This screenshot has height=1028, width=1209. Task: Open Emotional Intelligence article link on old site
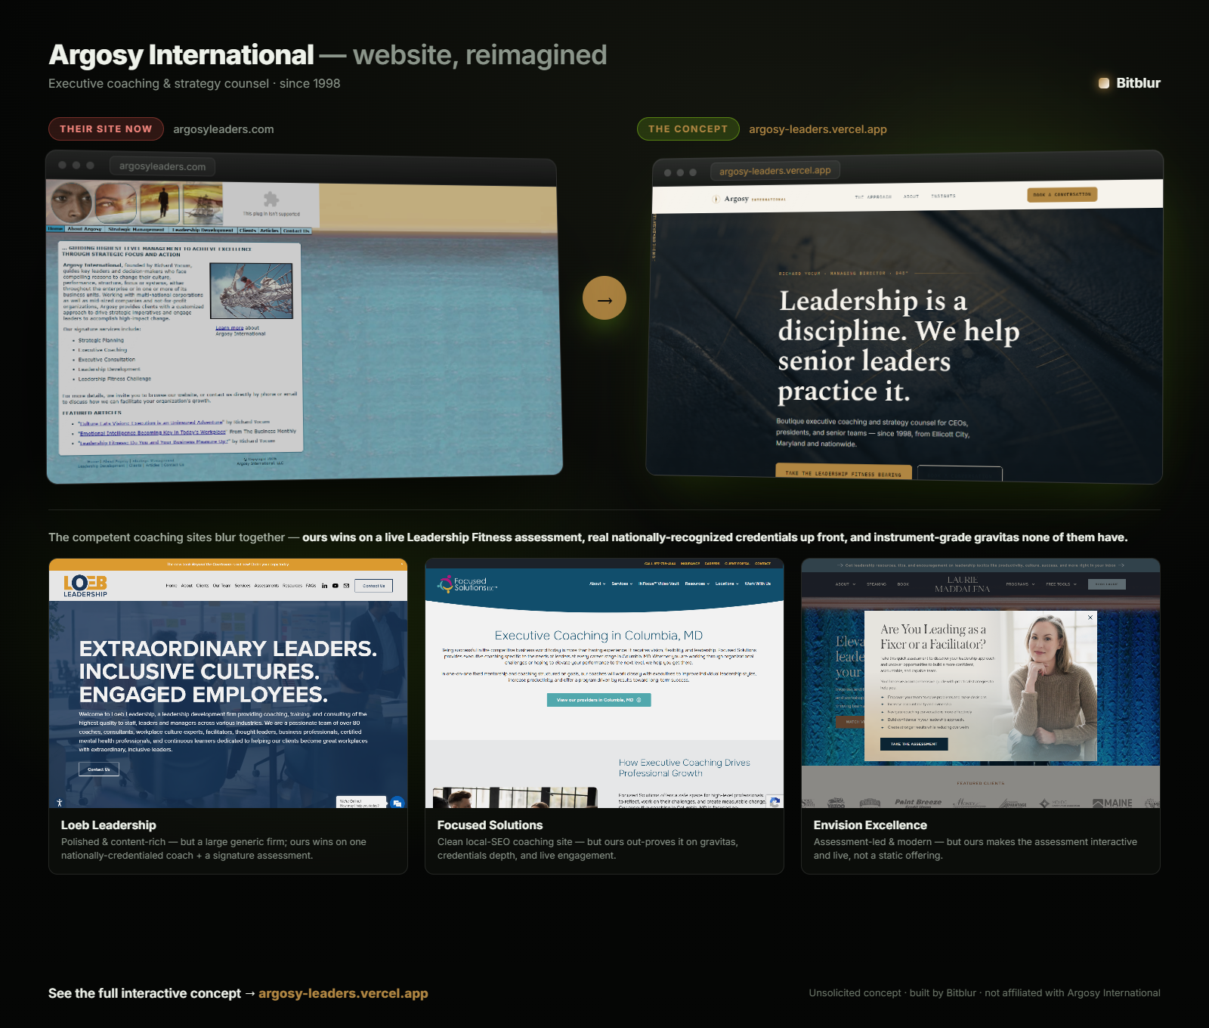click(x=153, y=432)
